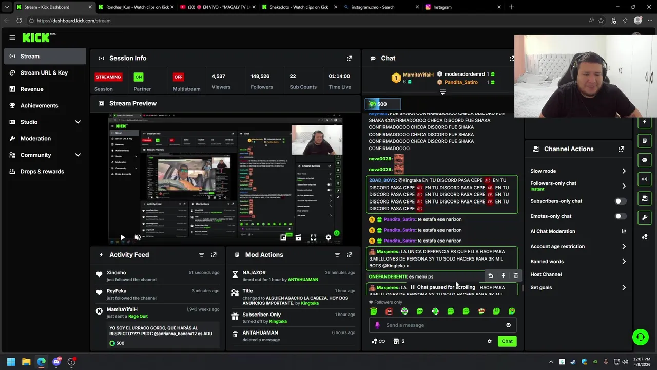Pop out the Chat panel
Image resolution: width=657 pixels, height=370 pixels.
512,58
